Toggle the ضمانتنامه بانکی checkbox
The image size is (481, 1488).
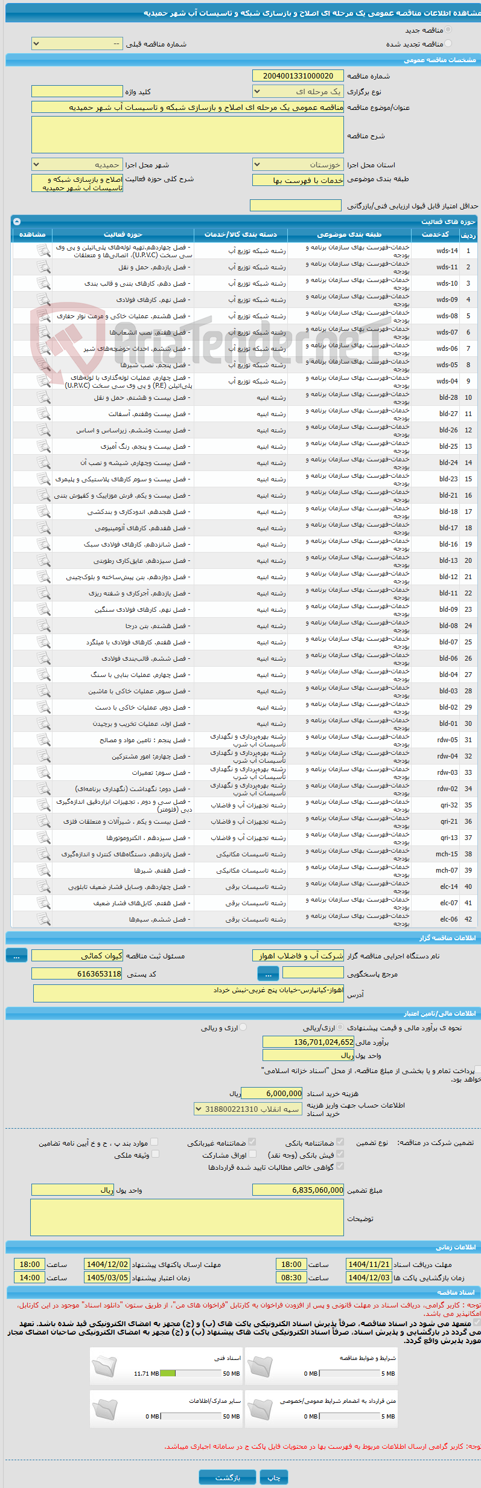pyautogui.click(x=340, y=1142)
